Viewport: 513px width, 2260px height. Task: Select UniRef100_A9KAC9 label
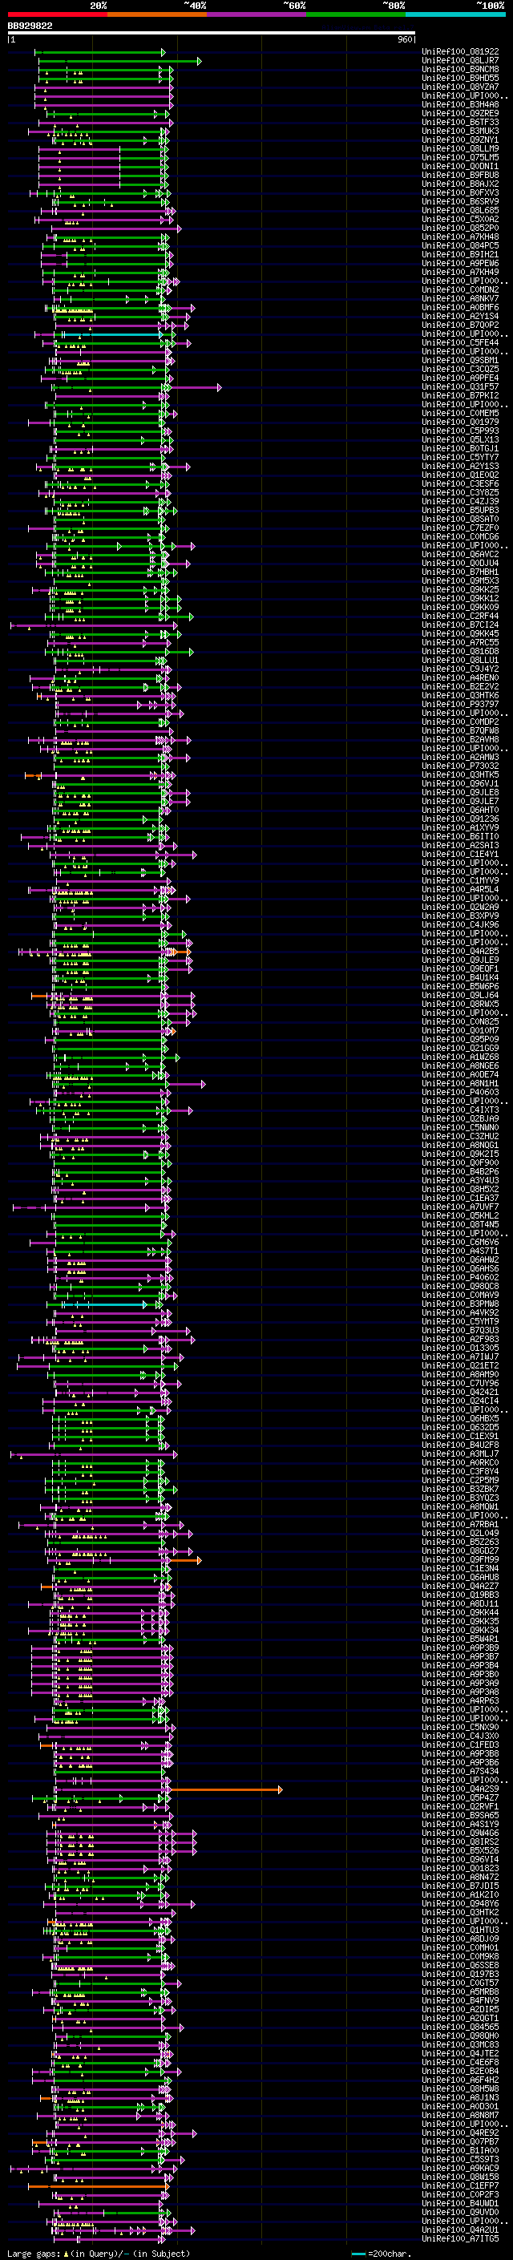(460, 2168)
